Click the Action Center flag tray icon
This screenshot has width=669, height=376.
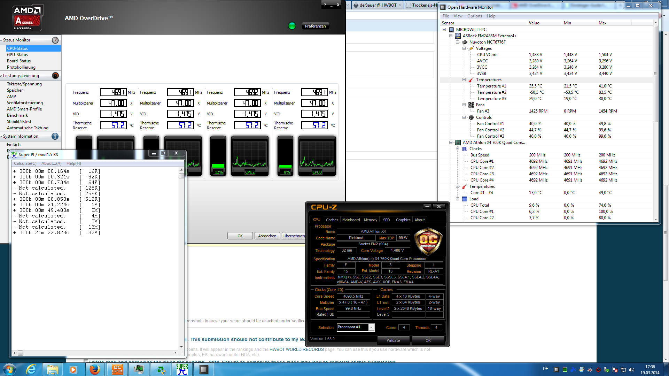(x=615, y=370)
